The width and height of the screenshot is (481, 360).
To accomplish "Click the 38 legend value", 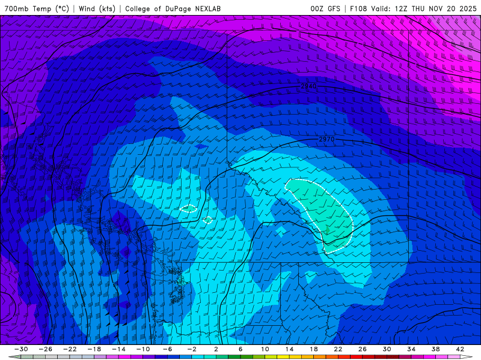I will coord(435,349).
